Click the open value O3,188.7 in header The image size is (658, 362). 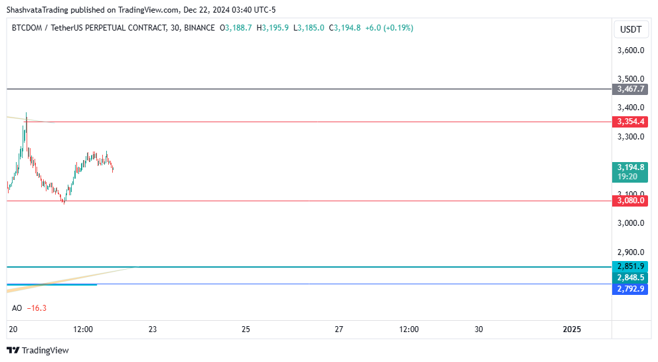[x=236, y=28]
